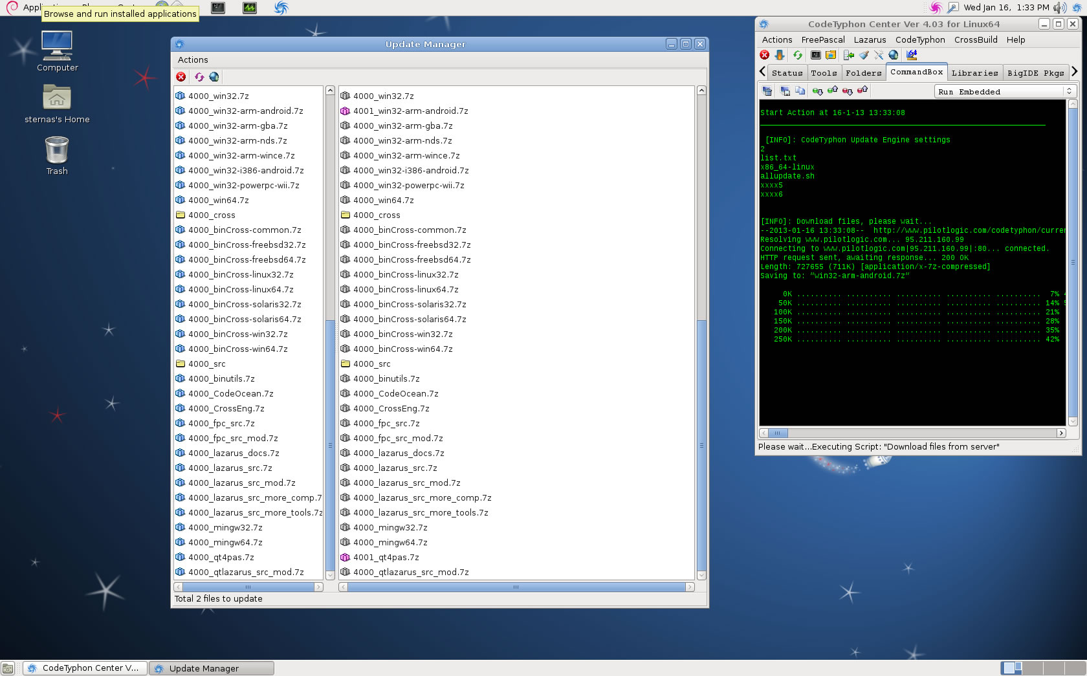The height and width of the screenshot is (676, 1087).
Task: Switch to the Tools tab
Action: 824,73
